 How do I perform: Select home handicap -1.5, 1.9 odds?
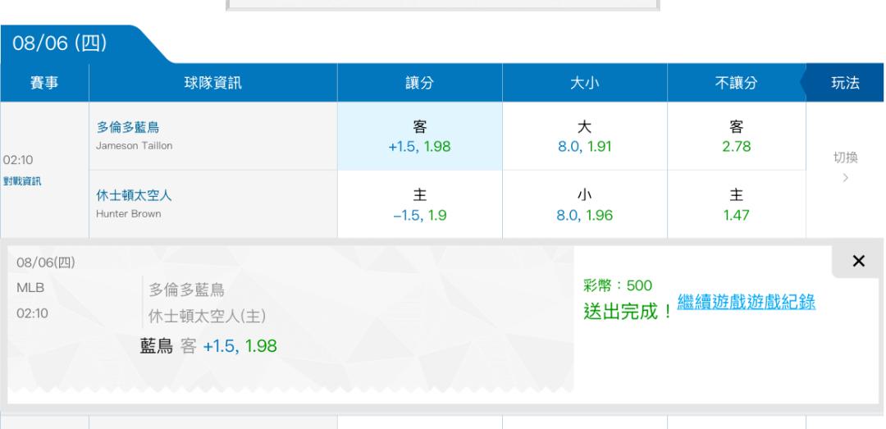tap(419, 204)
